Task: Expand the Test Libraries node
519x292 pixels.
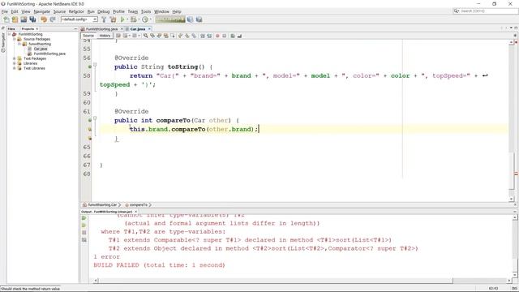Action: click(15, 68)
